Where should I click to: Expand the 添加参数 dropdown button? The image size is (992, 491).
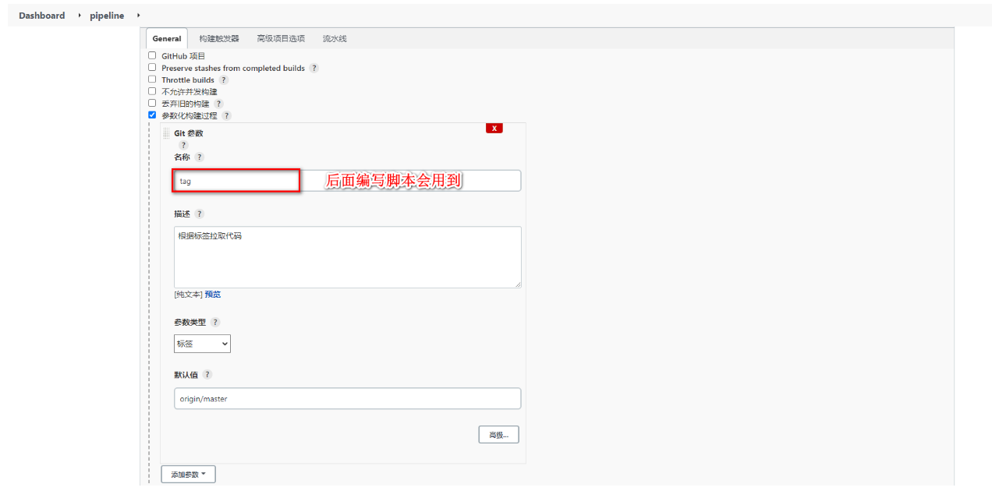pos(188,474)
